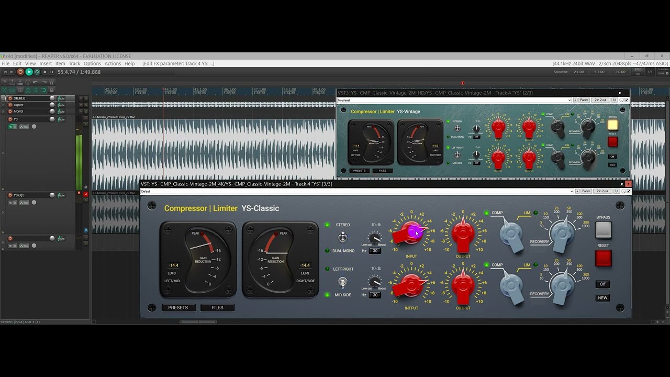The width and height of the screenshot is (670, 377).
Task: Click '2 in 2 out' in YS-Classic window
Action: [x=602, y=191]
